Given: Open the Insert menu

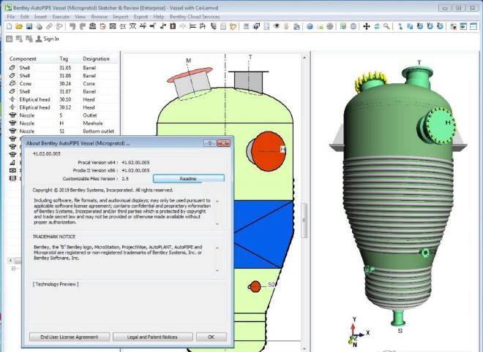Looking at the screenshot, I should [40, 17].
